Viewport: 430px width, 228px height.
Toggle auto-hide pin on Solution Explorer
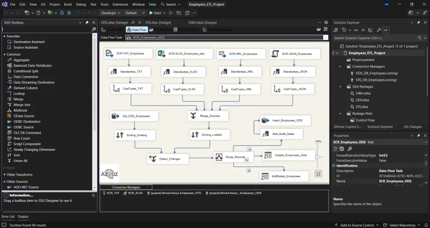click(418, 22)
